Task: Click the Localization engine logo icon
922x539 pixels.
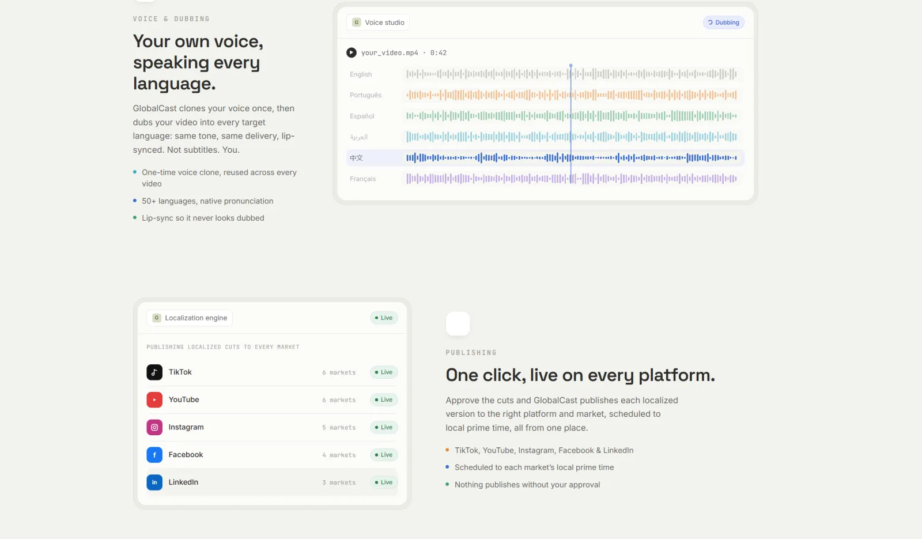Action: [x=157, y=318]
